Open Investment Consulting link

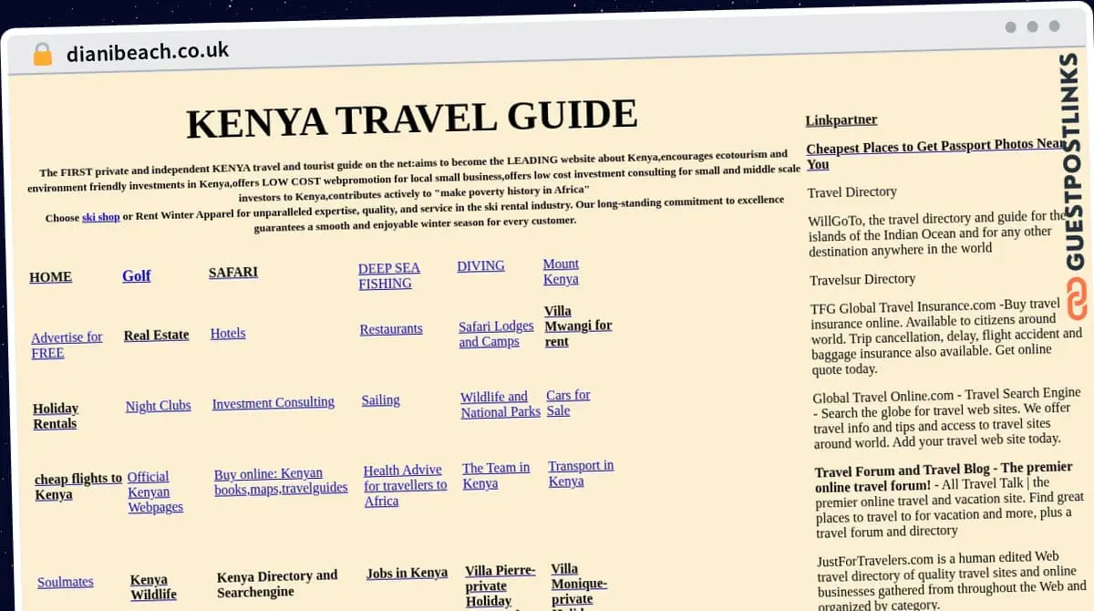(x=273, y=402)
